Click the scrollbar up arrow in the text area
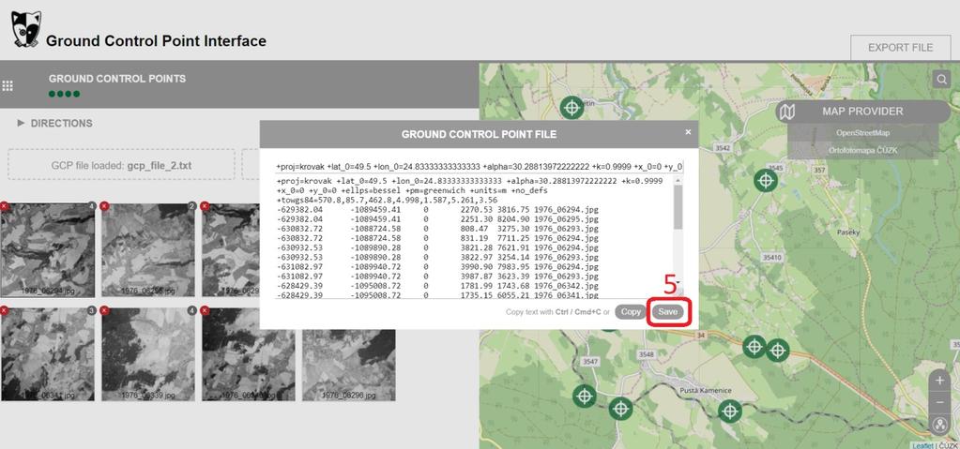Viewport: 960px width, 449px height. [x=678, y=181]
